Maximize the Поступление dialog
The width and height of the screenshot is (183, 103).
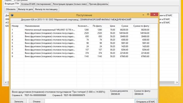tap(148, 15)
